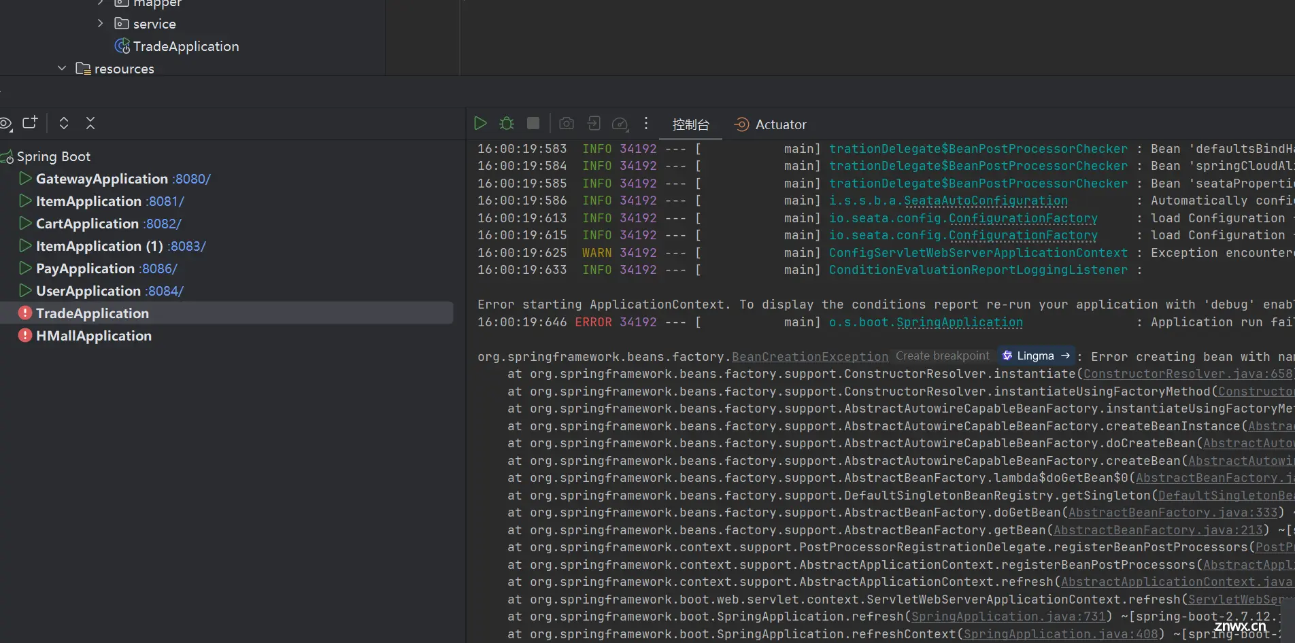Click the ERROR log level text
1295x643 pixels.
point(593,322)
